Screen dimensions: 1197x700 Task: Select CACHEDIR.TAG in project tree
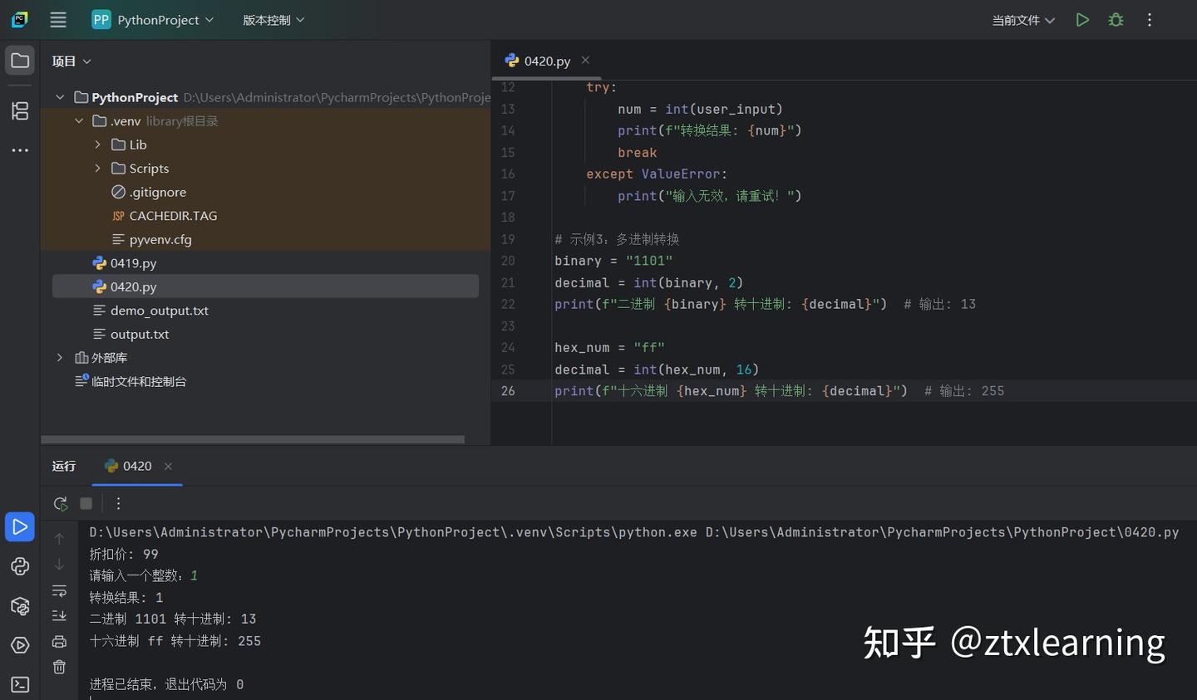165,216
